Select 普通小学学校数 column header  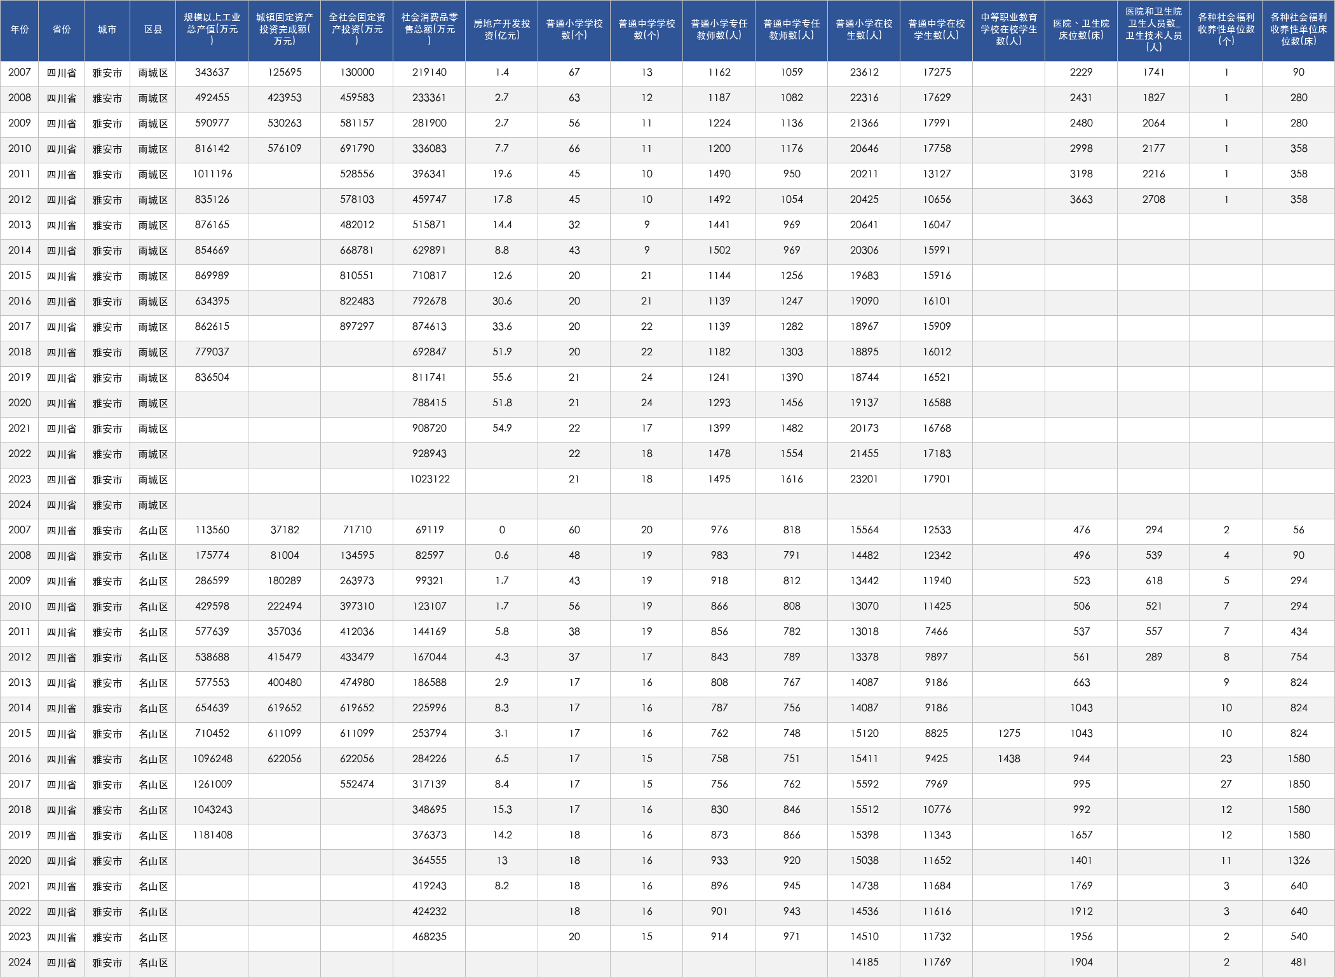pos(574,30)
